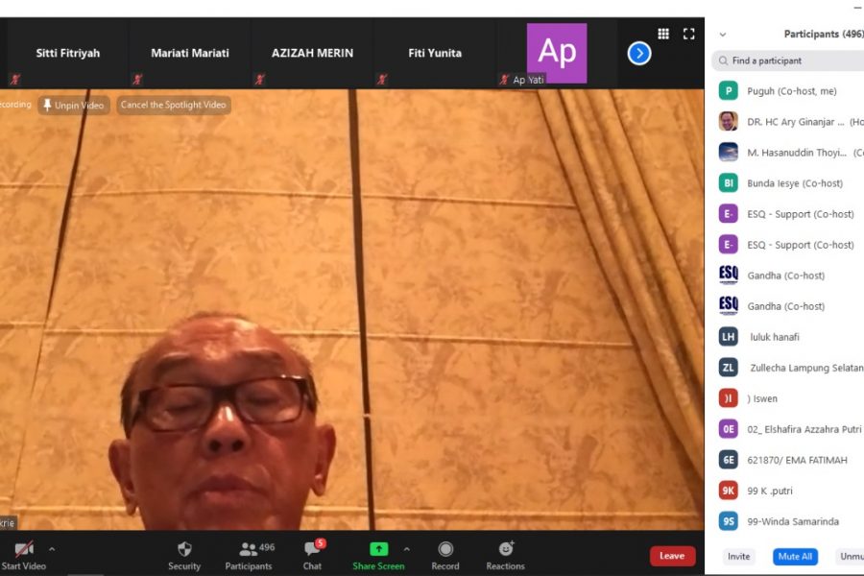Click the green Share Screen icon
This screenshot has height=576, width=864.
click(378, 550)
